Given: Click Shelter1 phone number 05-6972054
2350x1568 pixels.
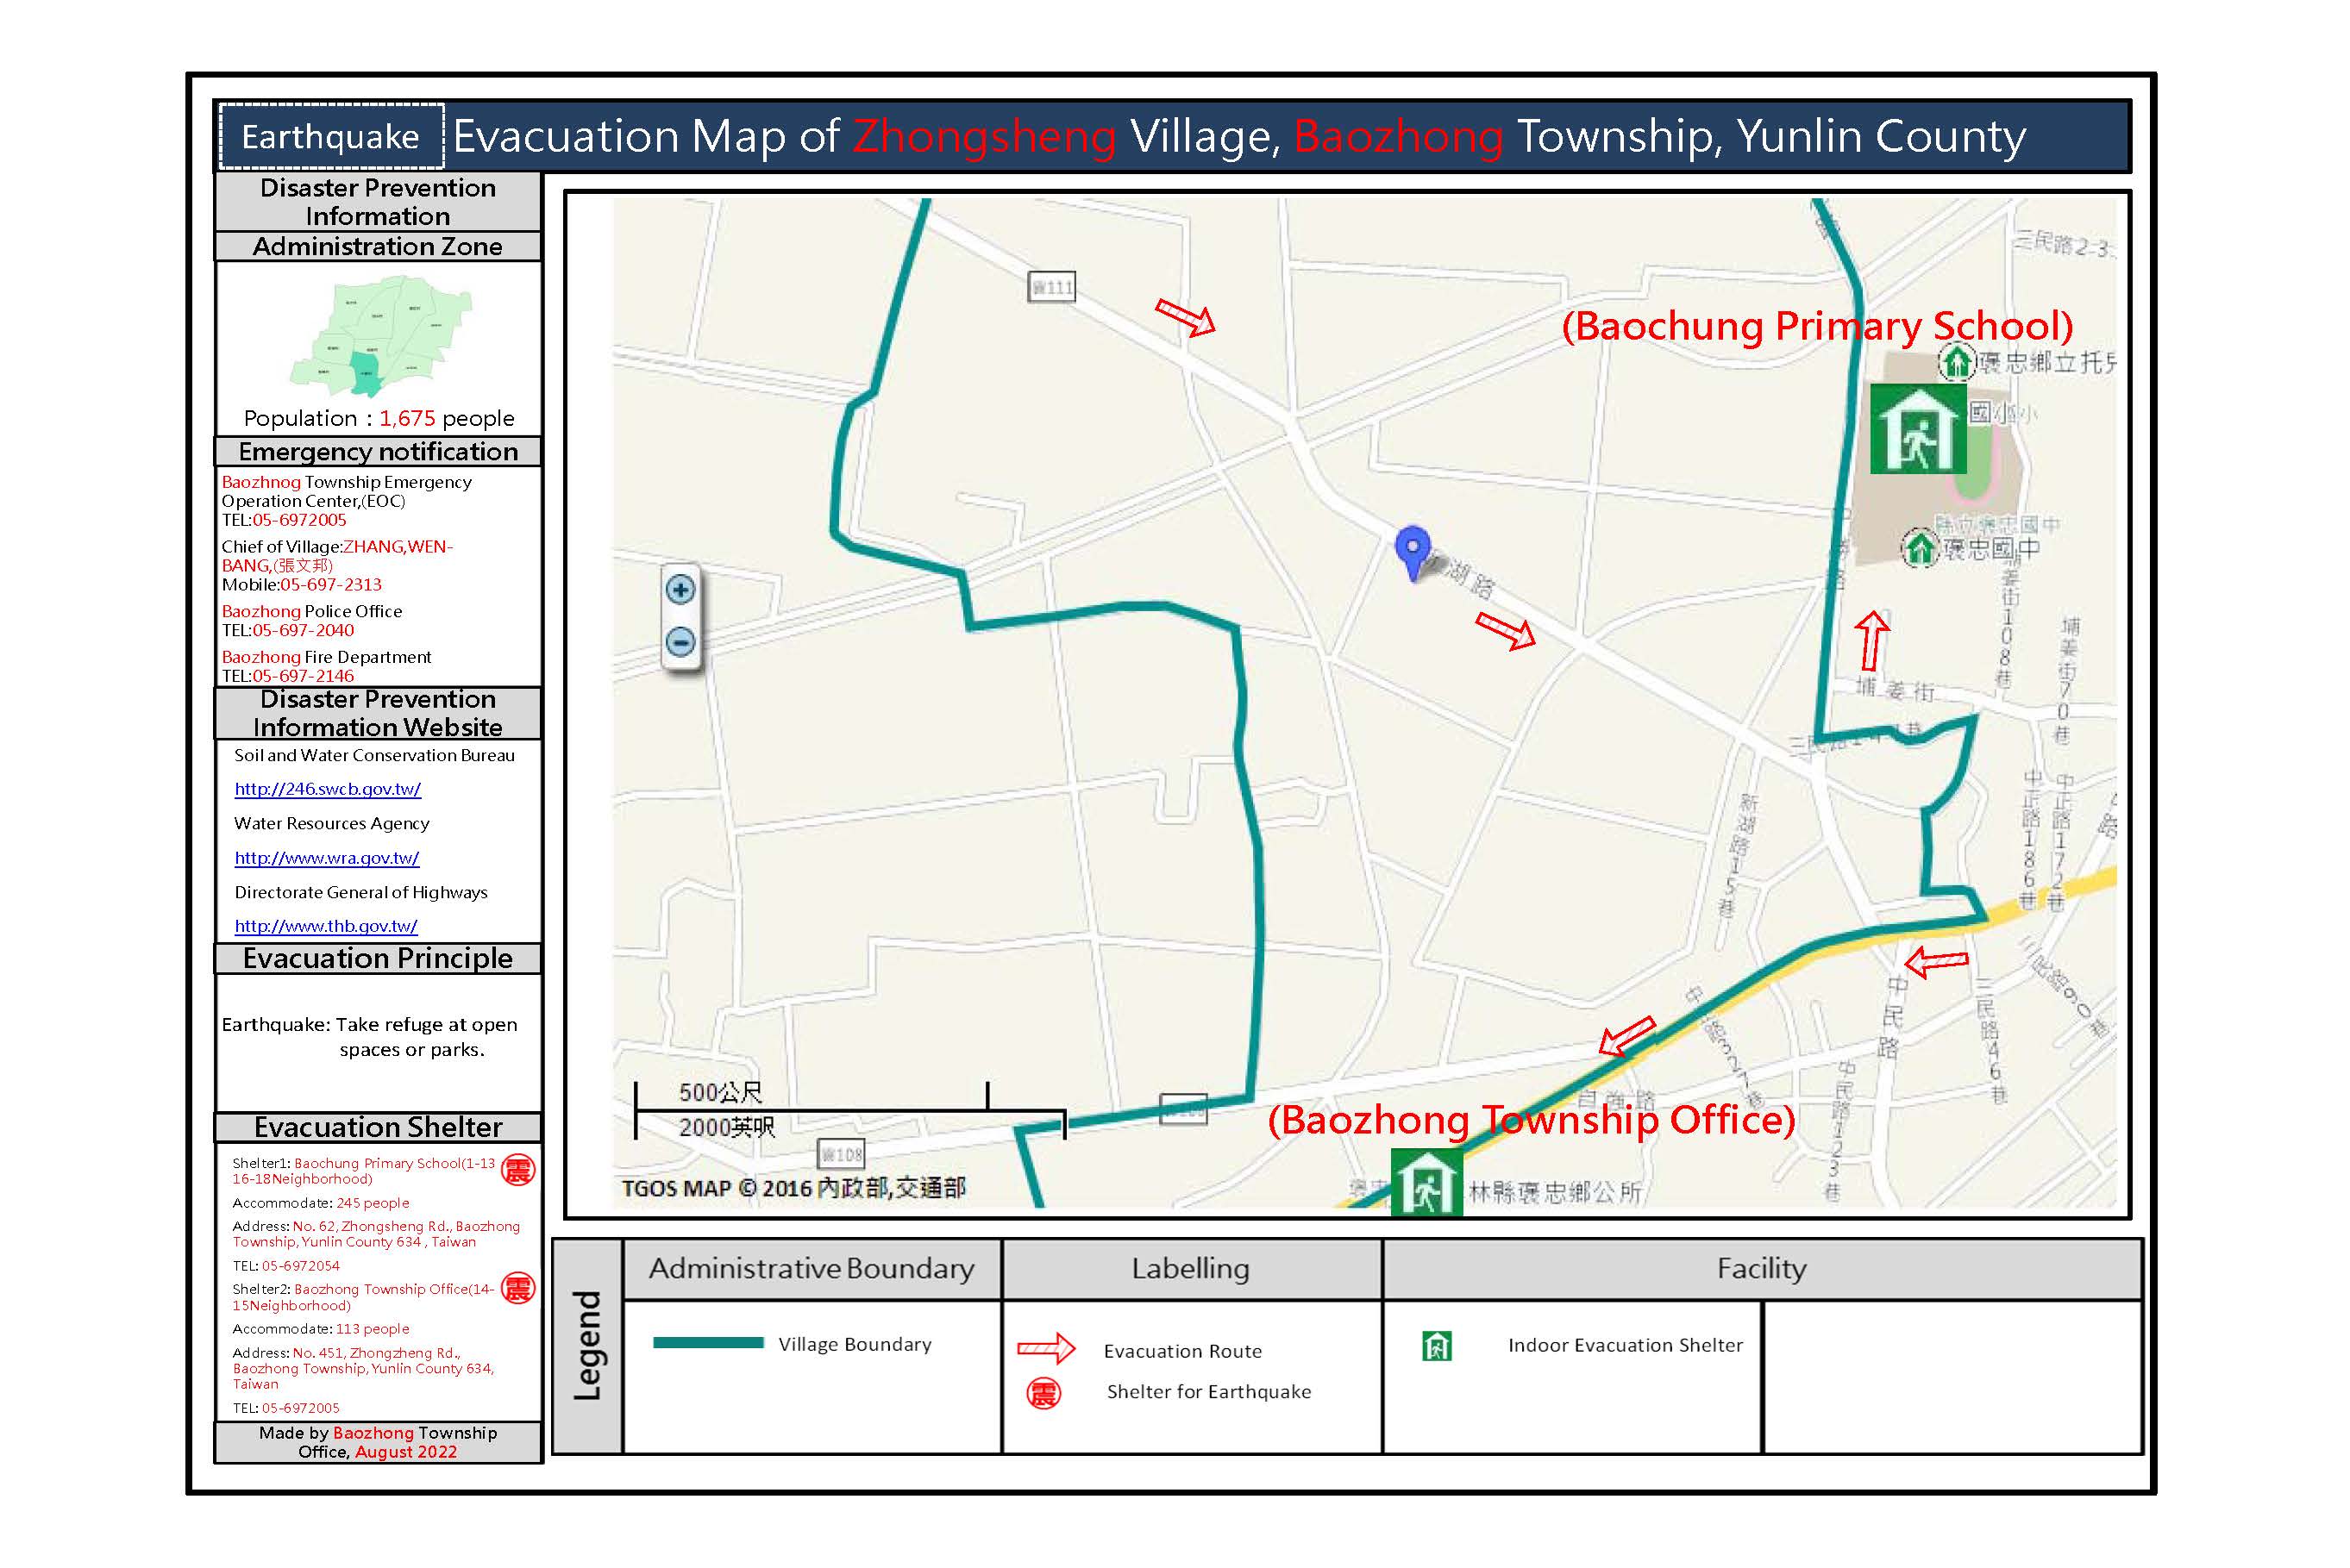Looking at the screenshot, I should 300,1266.
